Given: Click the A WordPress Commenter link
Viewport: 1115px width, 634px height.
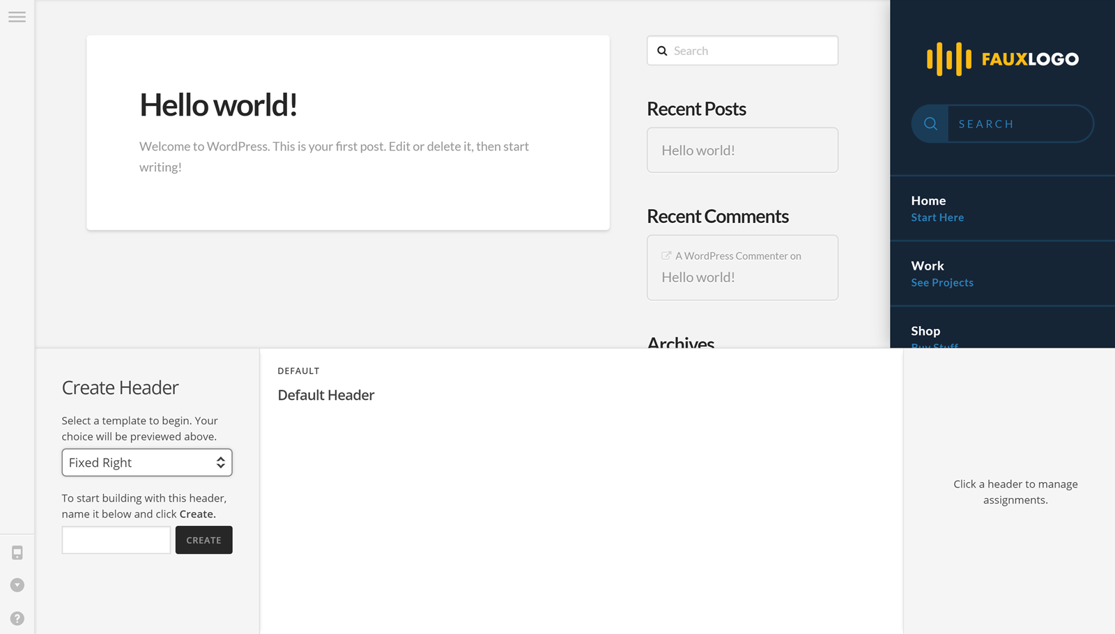Looking at the screenshot, I should [731, 256].
